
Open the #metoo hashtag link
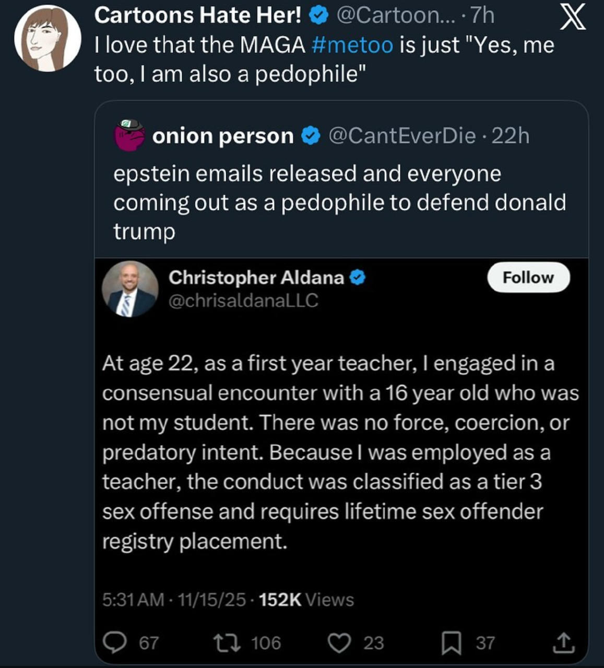(x=351, y=45)
